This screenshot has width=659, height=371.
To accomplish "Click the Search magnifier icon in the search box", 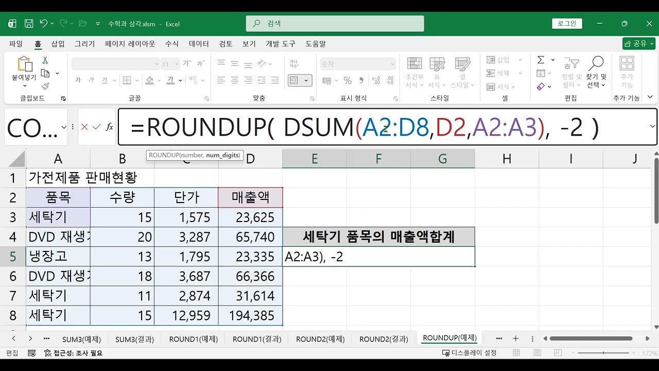I will pyautogui.click(x=256, y=24).
